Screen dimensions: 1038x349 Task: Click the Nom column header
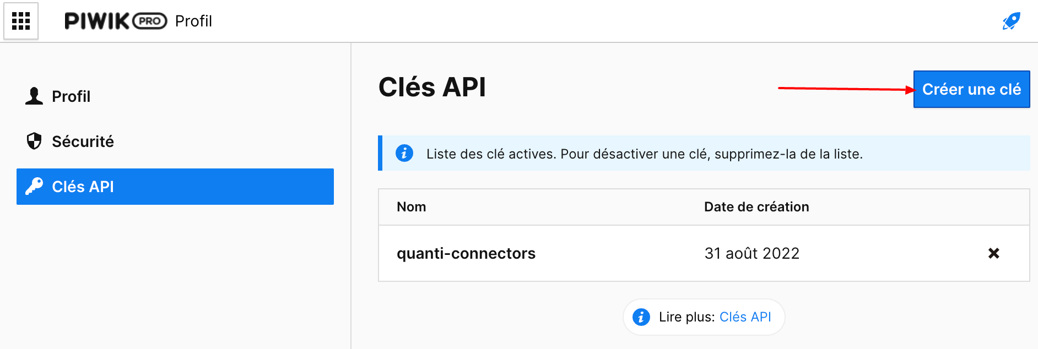tap(412, 206)
